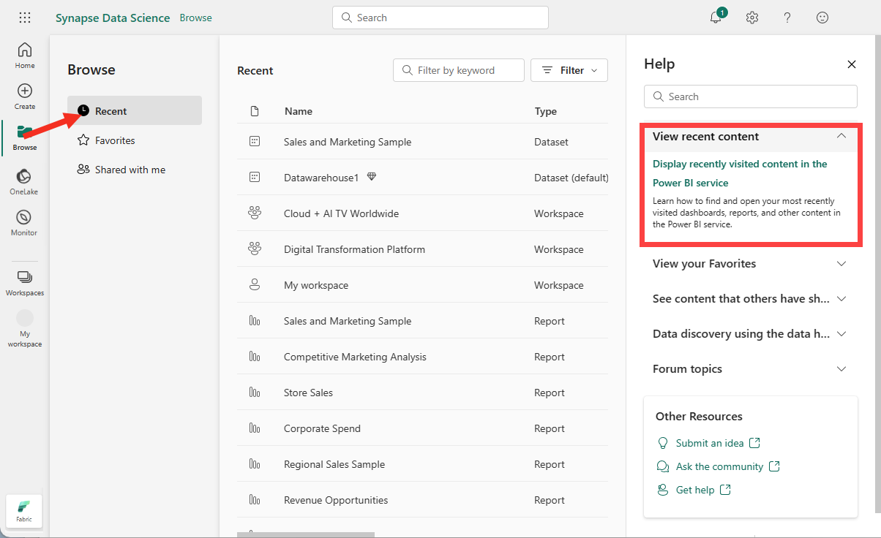Click the feedback smiley icon
The height and width of the screenshot is (538, 881).
(x=823, y=18)
